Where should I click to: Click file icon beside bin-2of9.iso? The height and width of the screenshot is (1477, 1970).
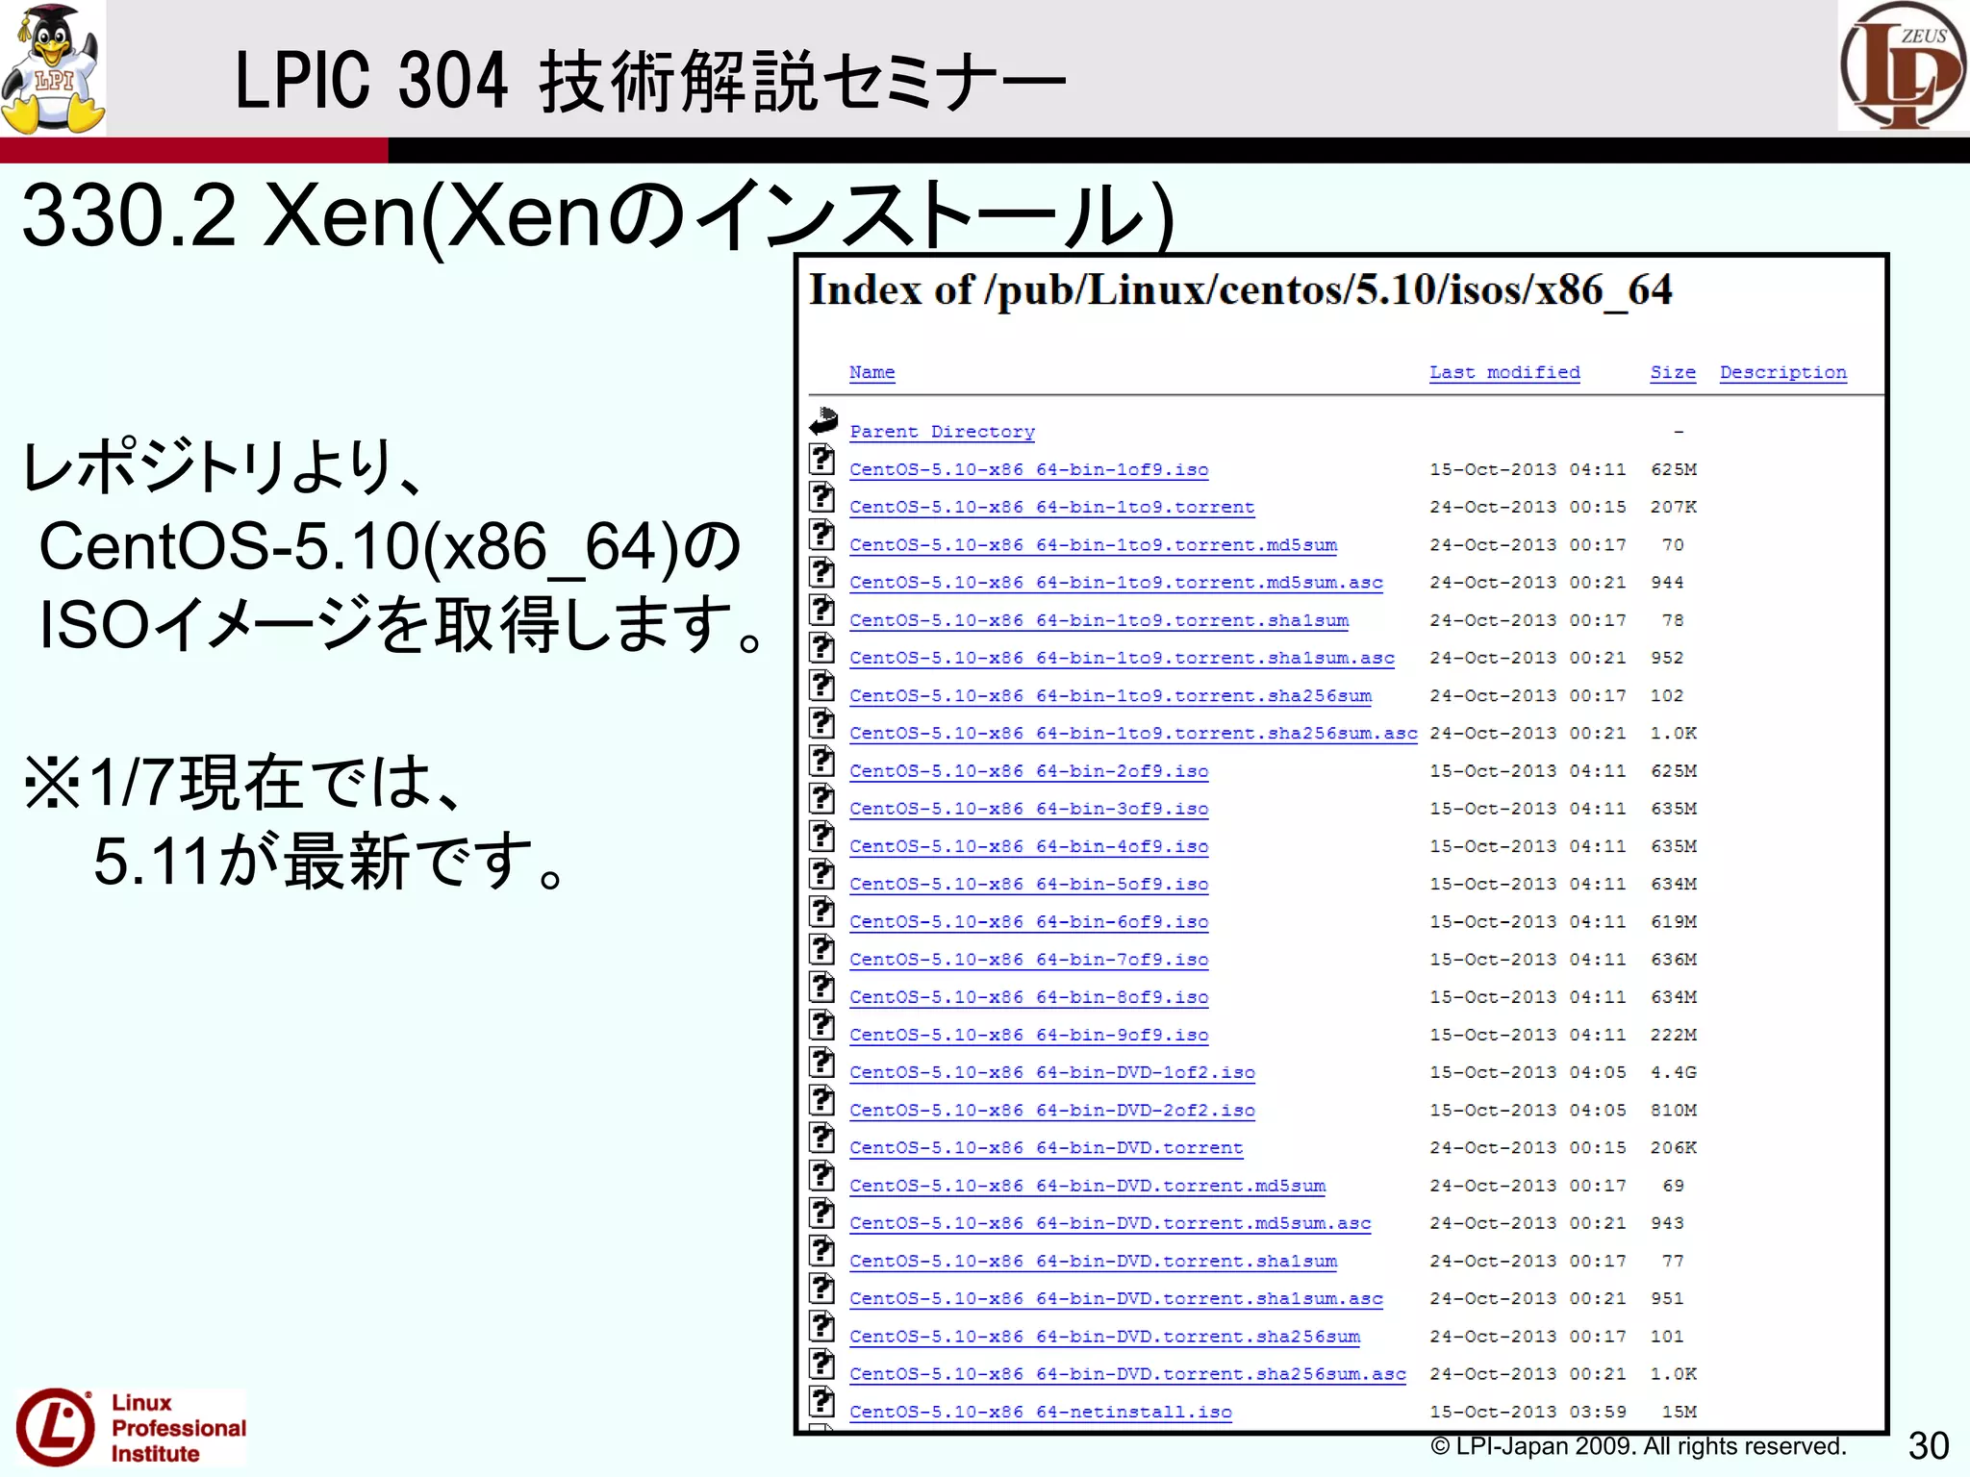pyautogui.click(x=821, y=761)
